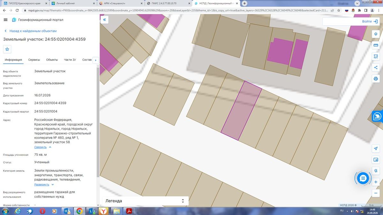The height and width of the screenshot is (215, 383).
Task: Print the map using printer icon
Action: click(x=376, y=79)
